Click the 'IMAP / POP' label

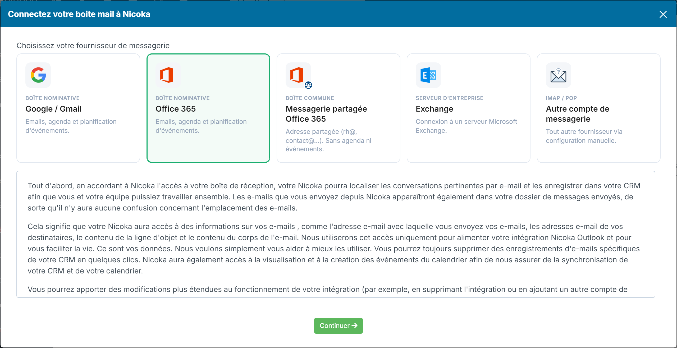point(561,98)
